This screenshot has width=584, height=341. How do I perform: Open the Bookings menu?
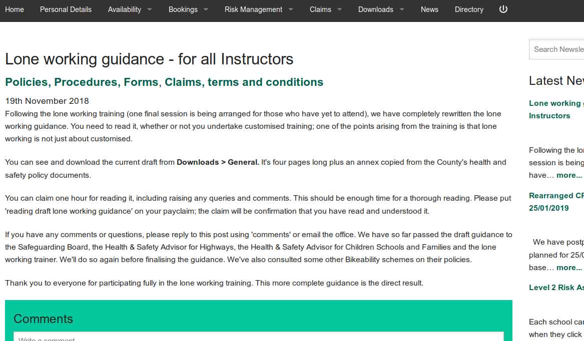(x=183, y=9)
